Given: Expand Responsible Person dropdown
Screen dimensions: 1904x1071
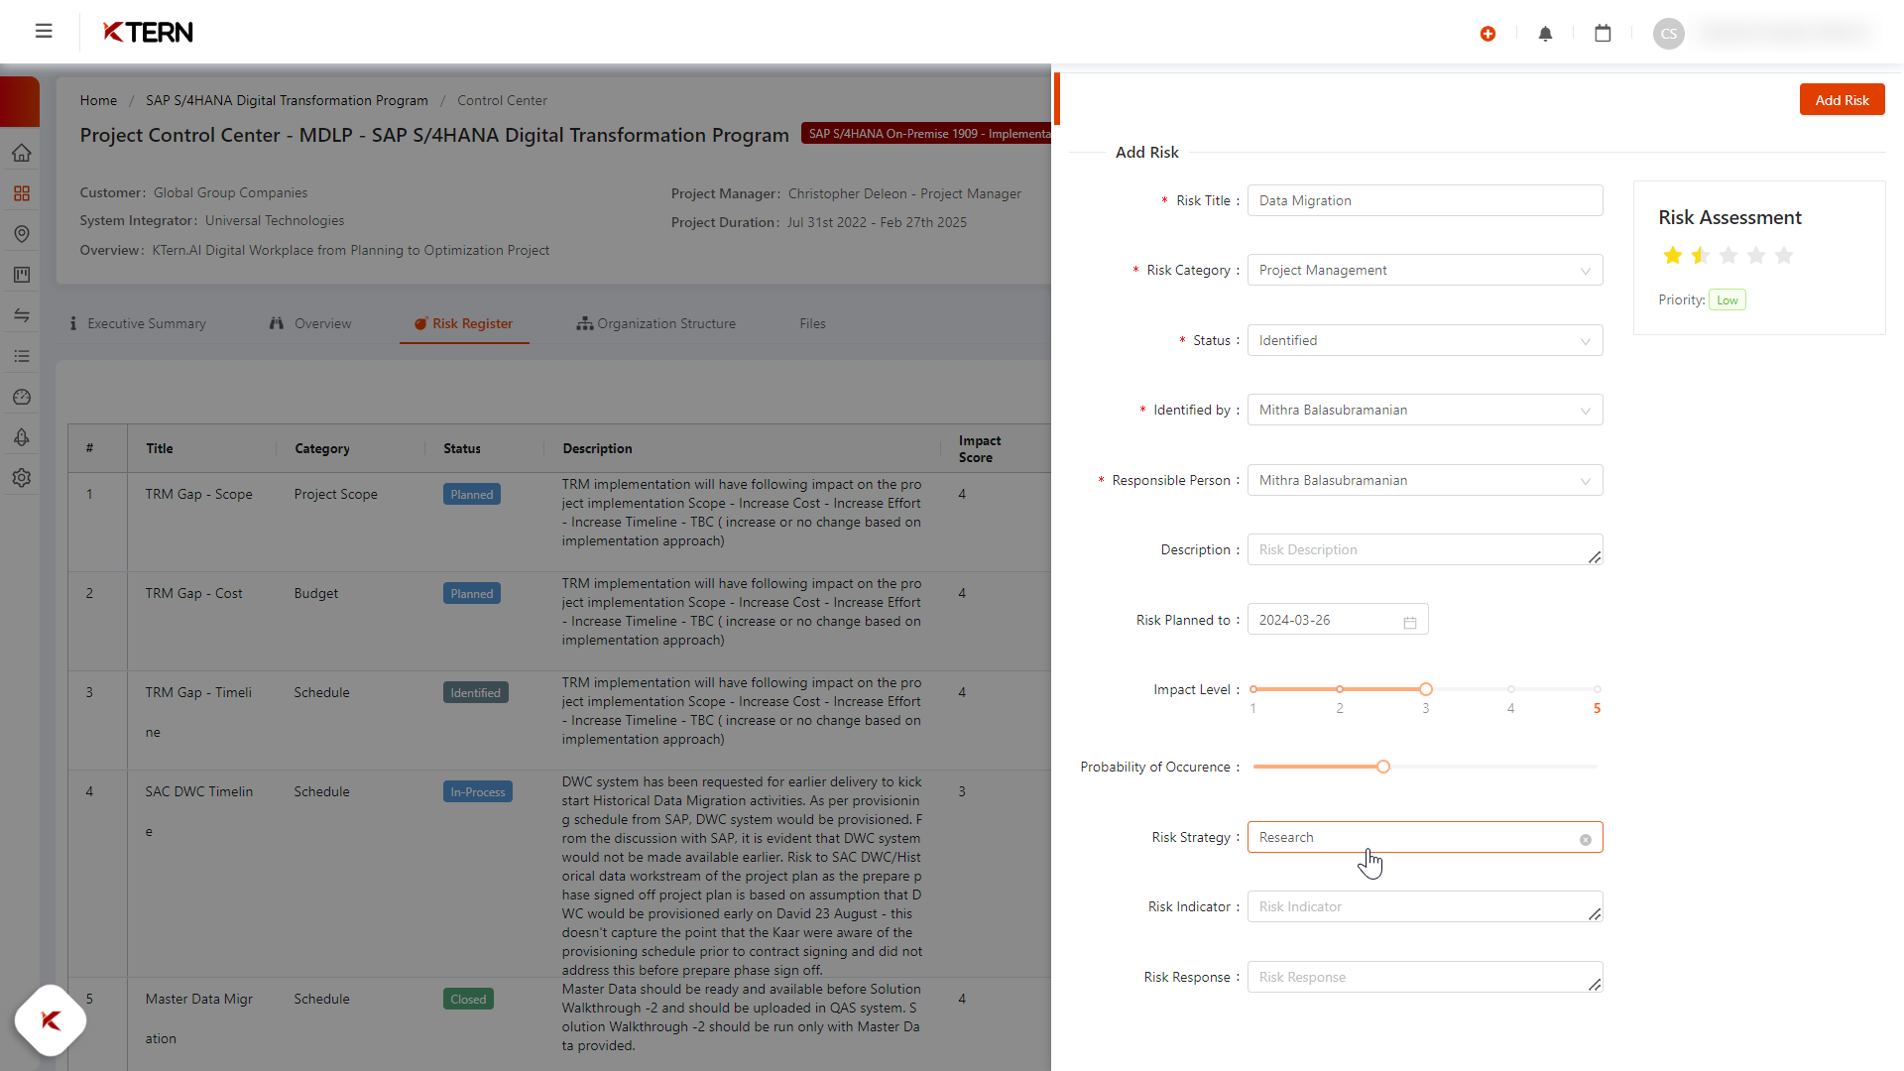Looking at the screenshot, I should (x=1425, y=481).
